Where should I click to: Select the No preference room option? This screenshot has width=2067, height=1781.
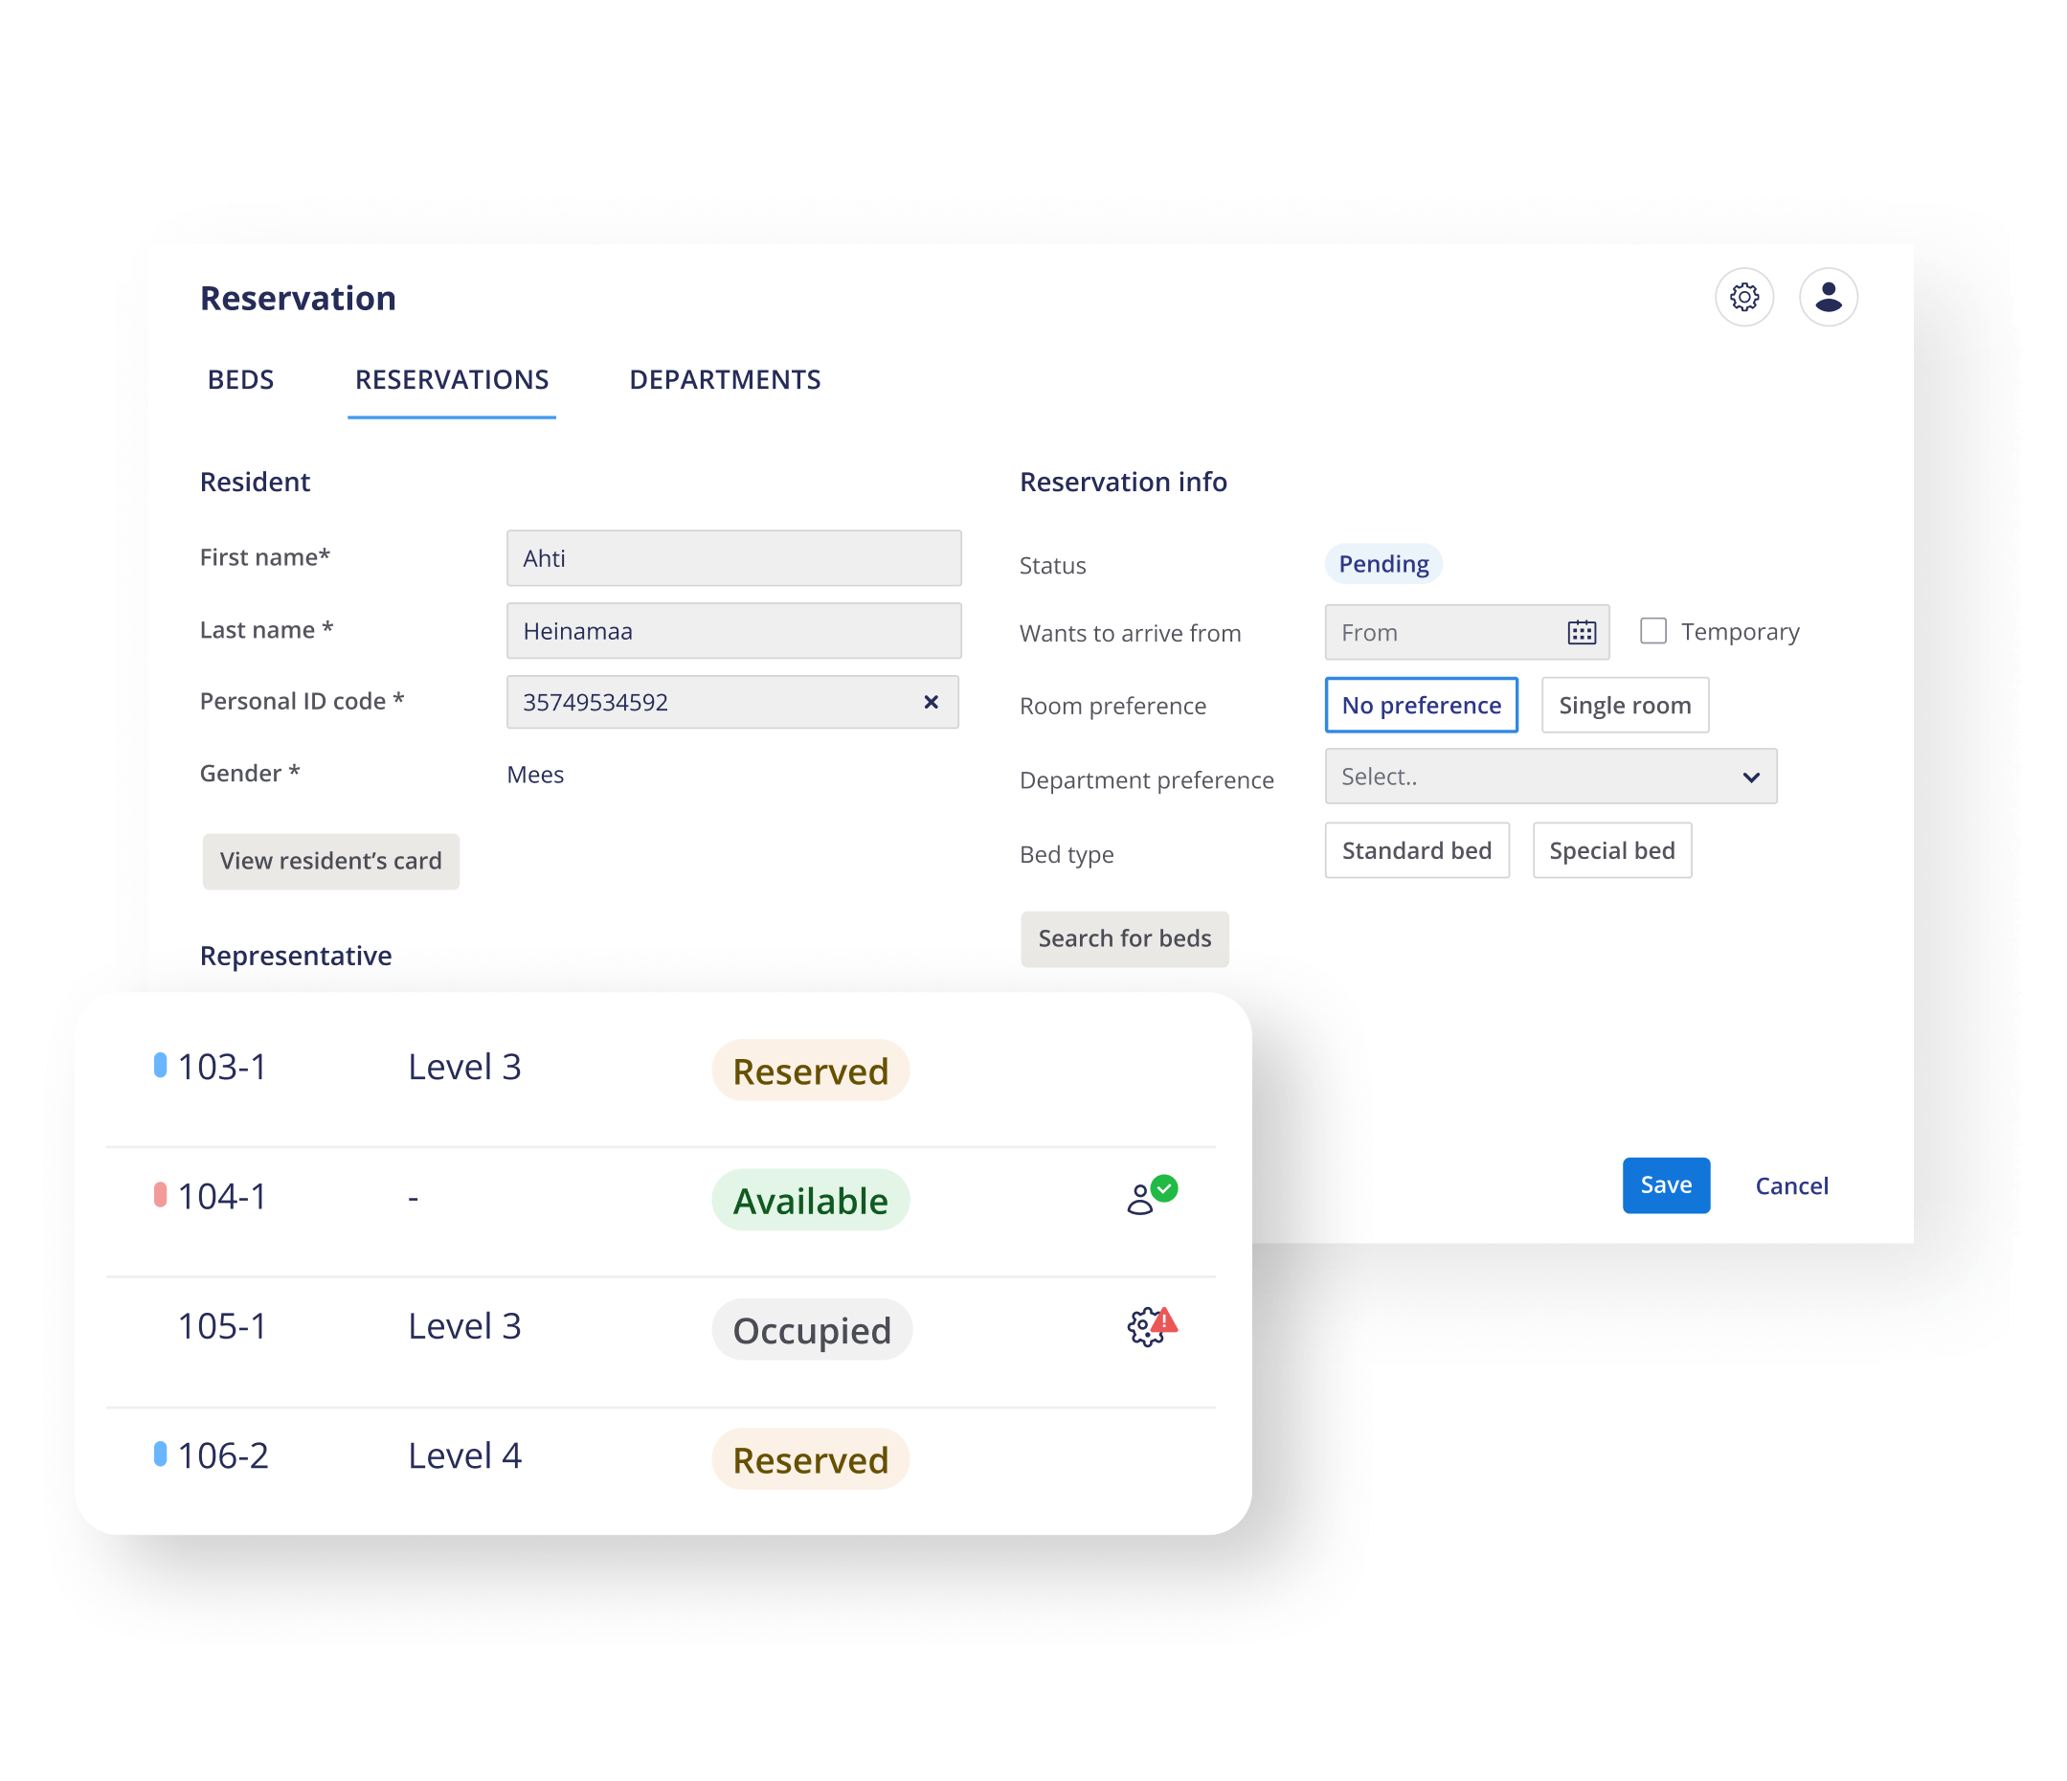[1420, 706]
